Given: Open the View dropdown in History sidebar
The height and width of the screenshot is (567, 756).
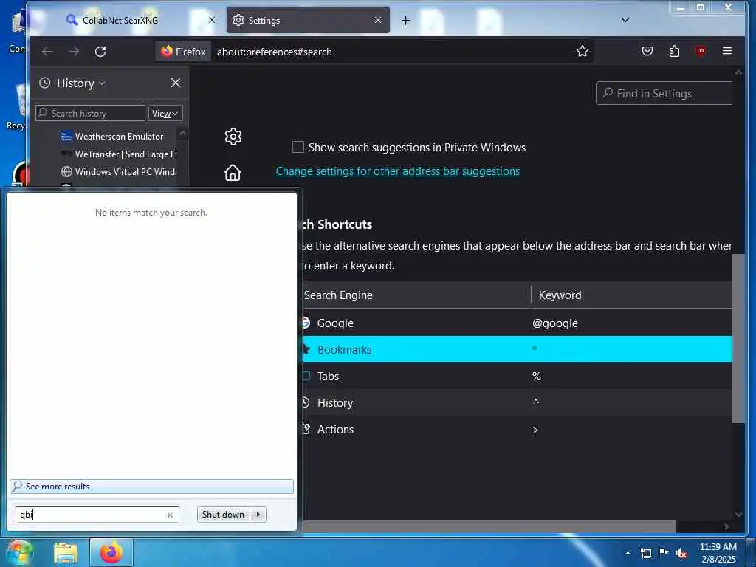Looking at the screenshot, I should (165, 113).
